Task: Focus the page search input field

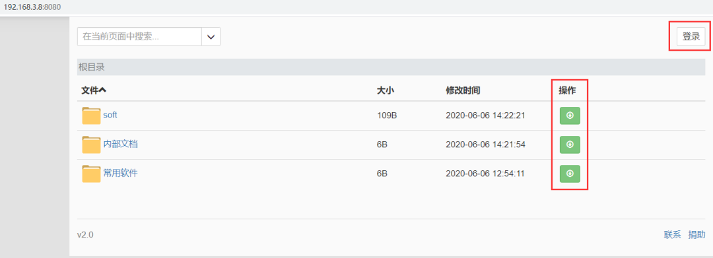Action: click(x=139, y=37)
